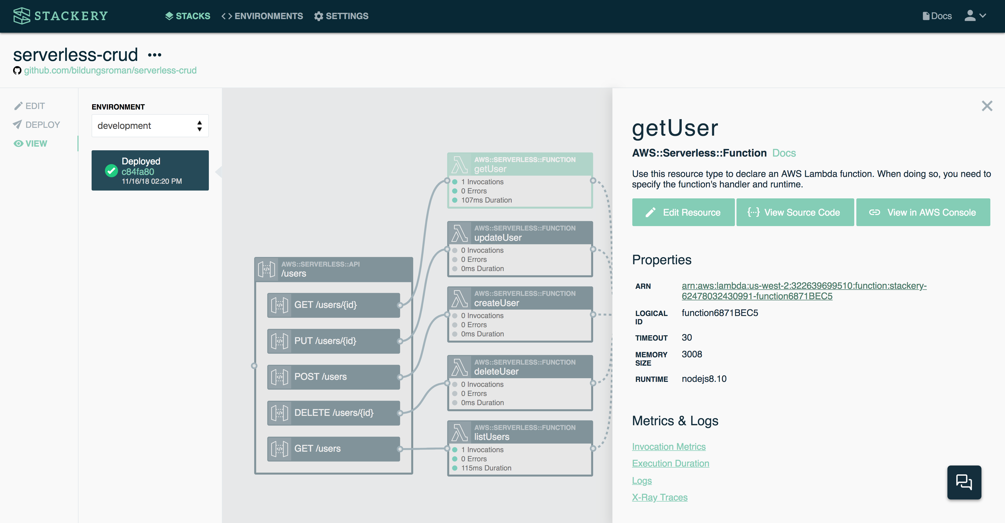Close the getUser details panel

(987, 106)
